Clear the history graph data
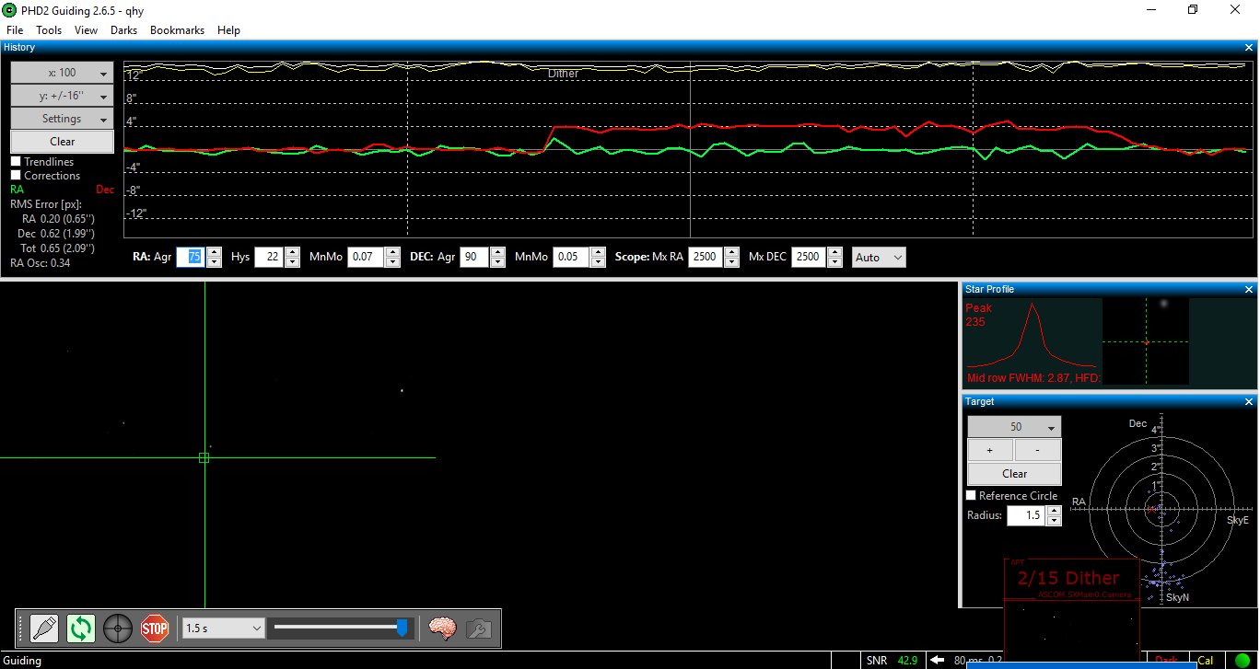The height and width of the screenshot is (669, 1260). pos(62,142)
